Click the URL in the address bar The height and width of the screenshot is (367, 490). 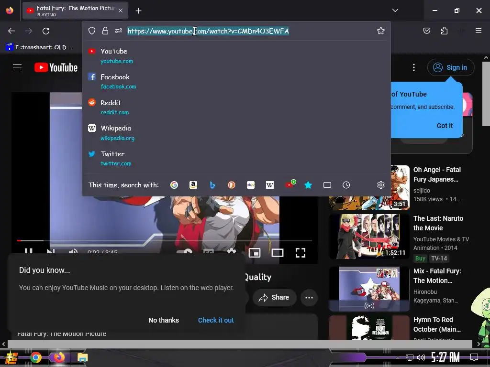(x=208, y=31)
